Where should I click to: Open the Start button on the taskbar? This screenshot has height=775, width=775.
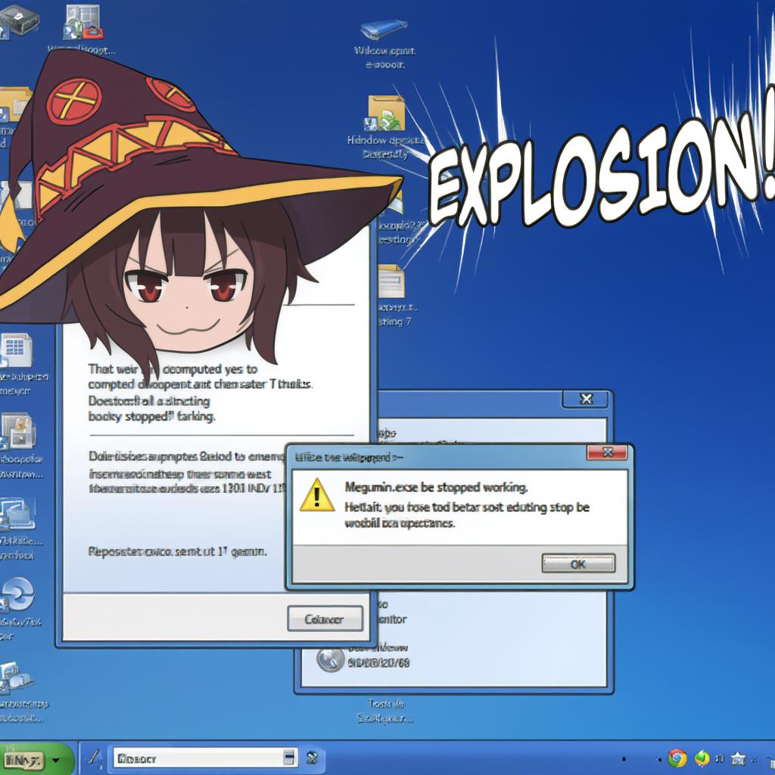pyautogui.click(x=22, y=760)
